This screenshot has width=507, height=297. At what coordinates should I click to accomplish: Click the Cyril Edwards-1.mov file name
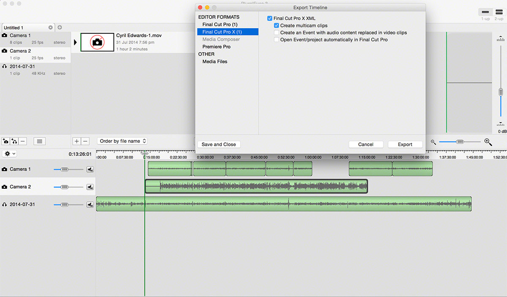point(139,36)
